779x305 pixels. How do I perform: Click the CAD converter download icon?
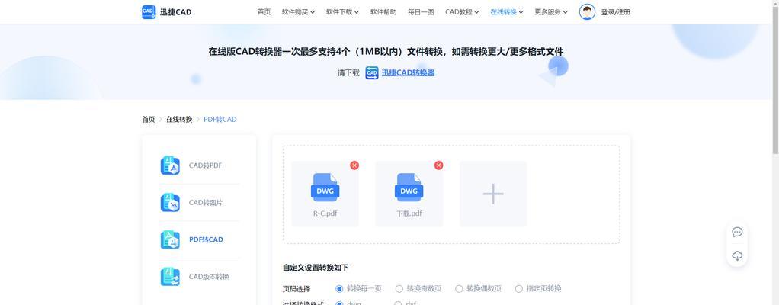372,73
